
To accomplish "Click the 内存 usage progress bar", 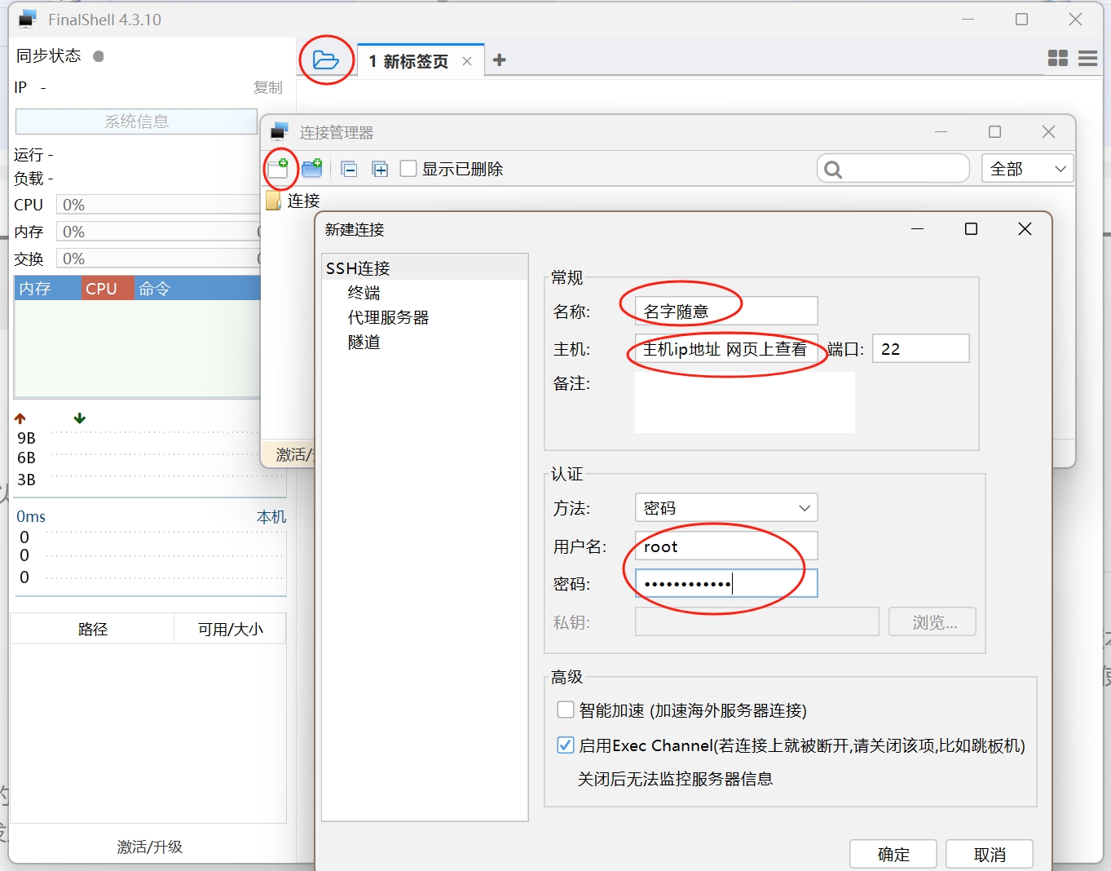I will (158, 232).
